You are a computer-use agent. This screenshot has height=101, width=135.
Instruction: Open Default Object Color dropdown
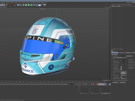[x=124, y=72]
